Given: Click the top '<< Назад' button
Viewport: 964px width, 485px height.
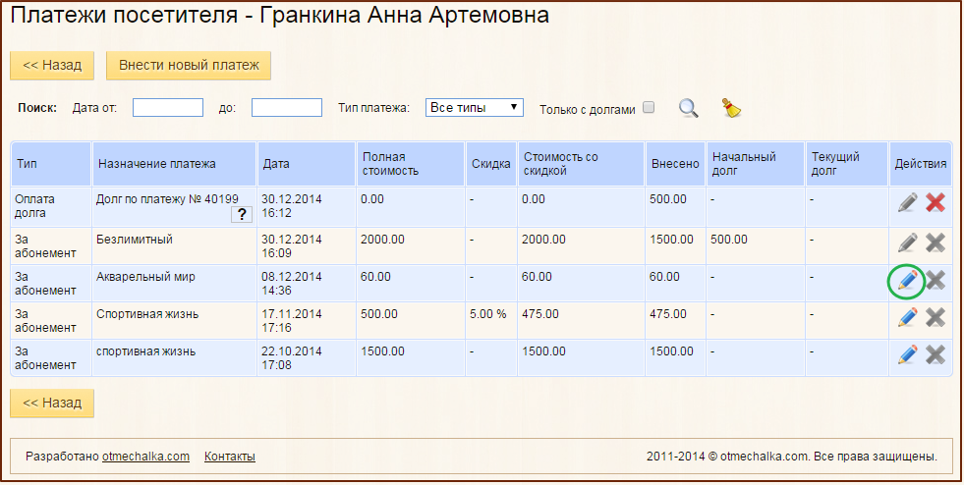Looking at the screenshot, I should pyautogui.click(x=52, y=65).
